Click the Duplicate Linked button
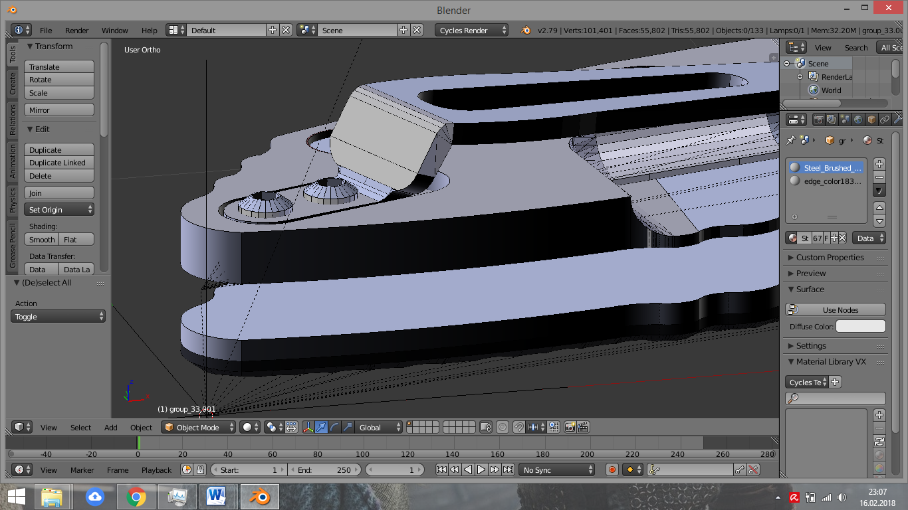 59,162
